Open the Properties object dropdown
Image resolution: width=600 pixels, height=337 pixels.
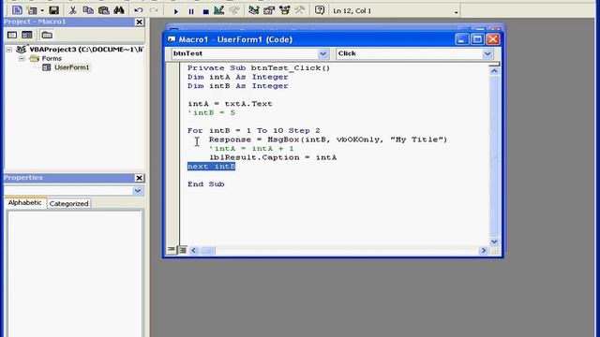(138, 191)
